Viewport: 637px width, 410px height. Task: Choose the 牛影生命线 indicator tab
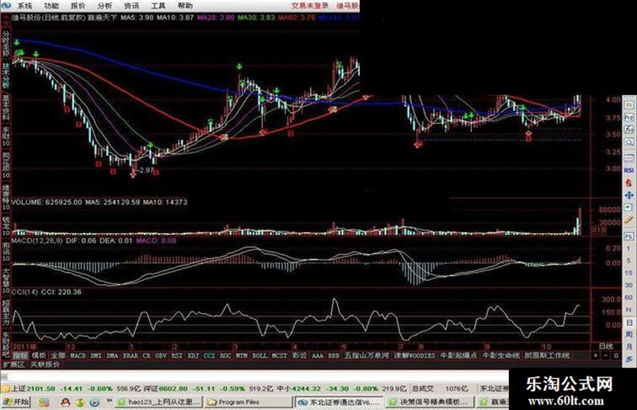point(501,355)
